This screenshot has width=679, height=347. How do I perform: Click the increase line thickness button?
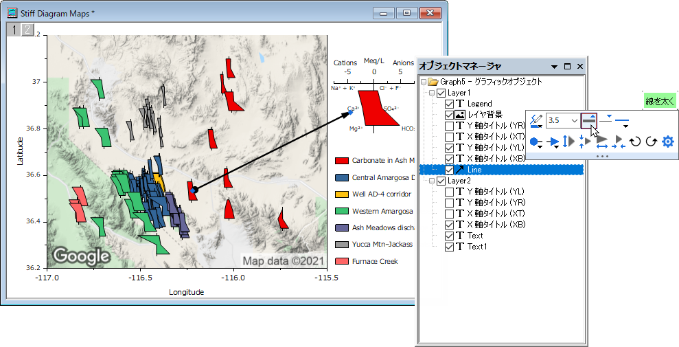pyautogui.click(x=589, y=120)
